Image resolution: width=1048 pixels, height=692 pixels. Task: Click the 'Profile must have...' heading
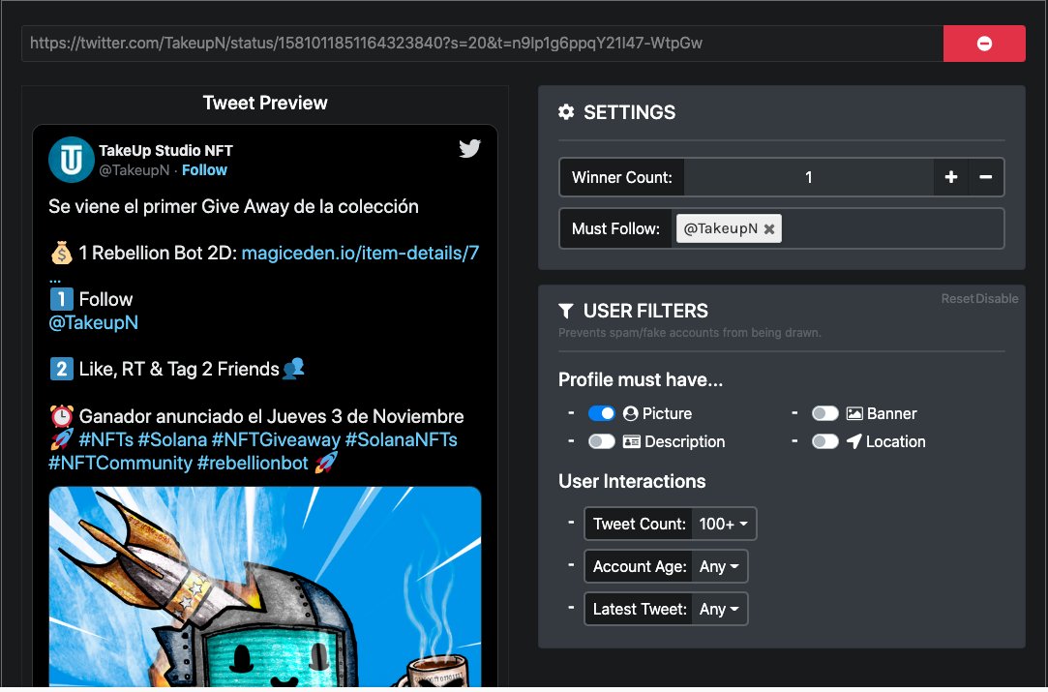(641, 379)
